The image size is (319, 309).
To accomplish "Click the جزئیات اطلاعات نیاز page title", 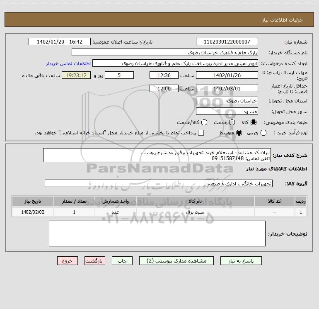I will pos(283,20).
